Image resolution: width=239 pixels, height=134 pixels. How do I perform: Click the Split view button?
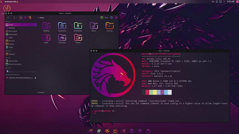(x=104, y=18)
